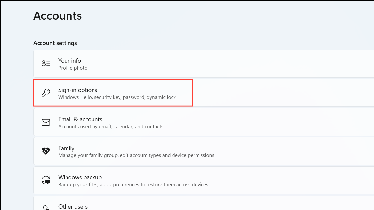Click the Sign-in options key icon
Image resolution: width=374 pixels, height=210 pixels.
click(46, 93)
